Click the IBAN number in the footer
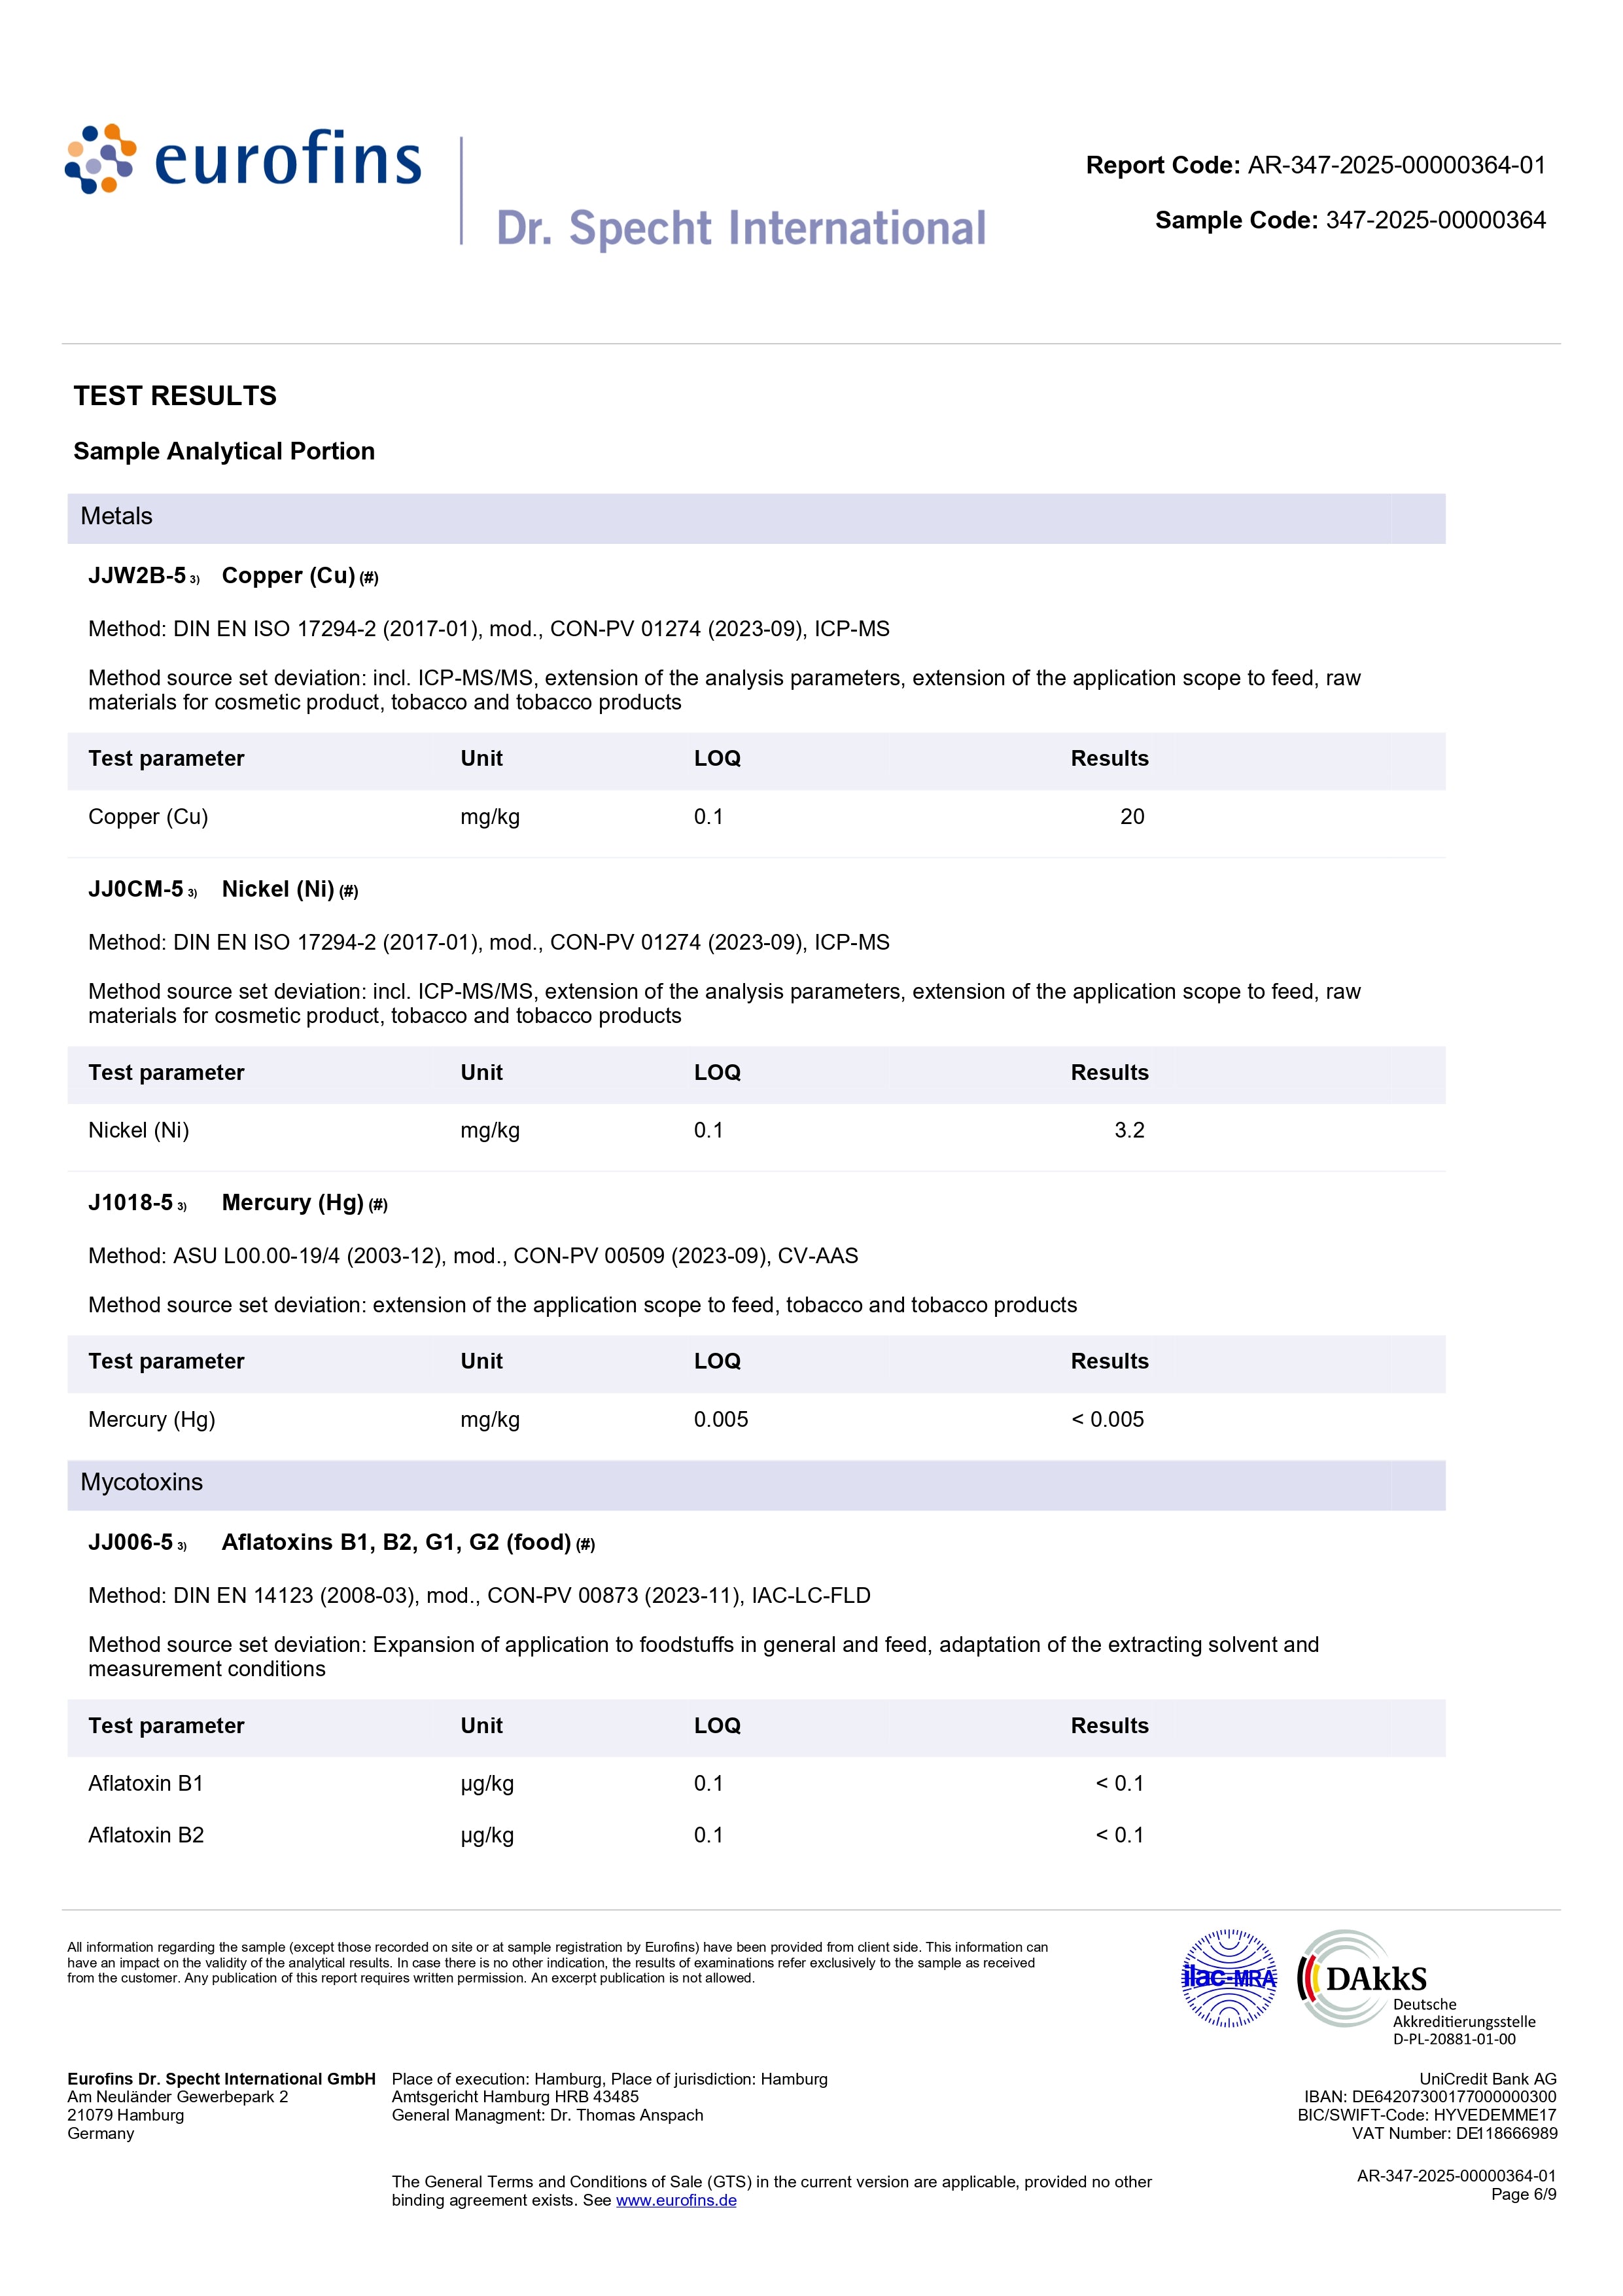 pos(1453,2097)
